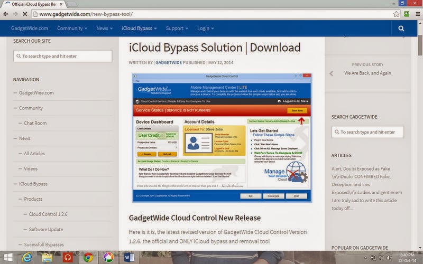
Task: Click scrollbar down arrow
Action: click(420, 248)
